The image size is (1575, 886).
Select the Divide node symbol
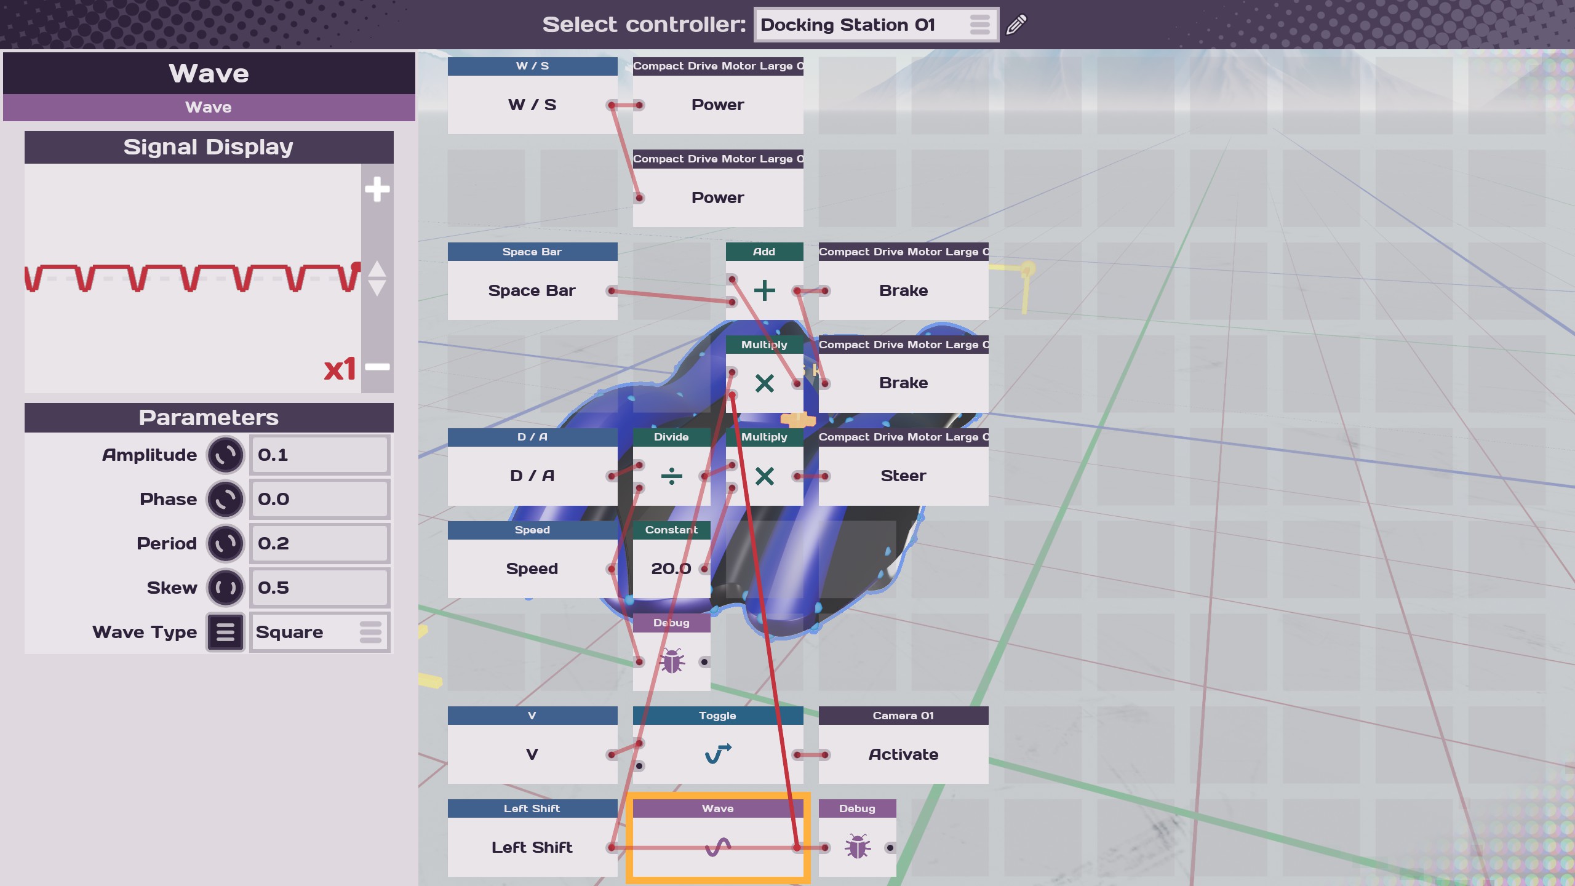pos(671,476)
